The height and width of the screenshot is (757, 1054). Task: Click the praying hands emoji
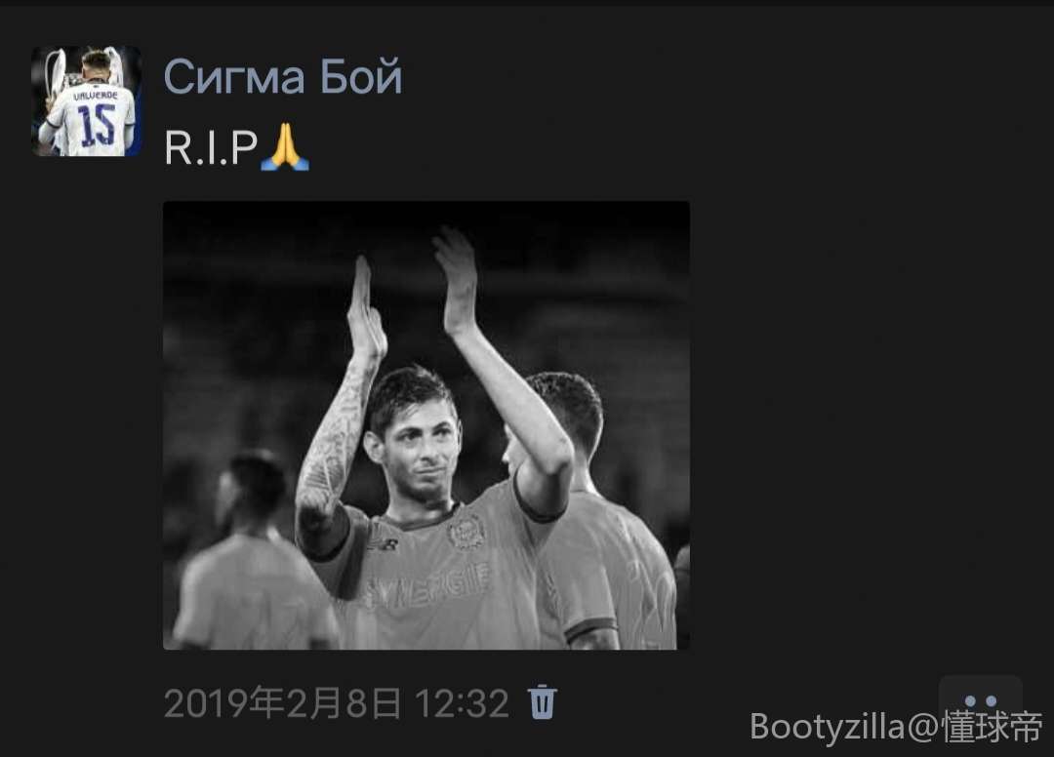(285, 146)
